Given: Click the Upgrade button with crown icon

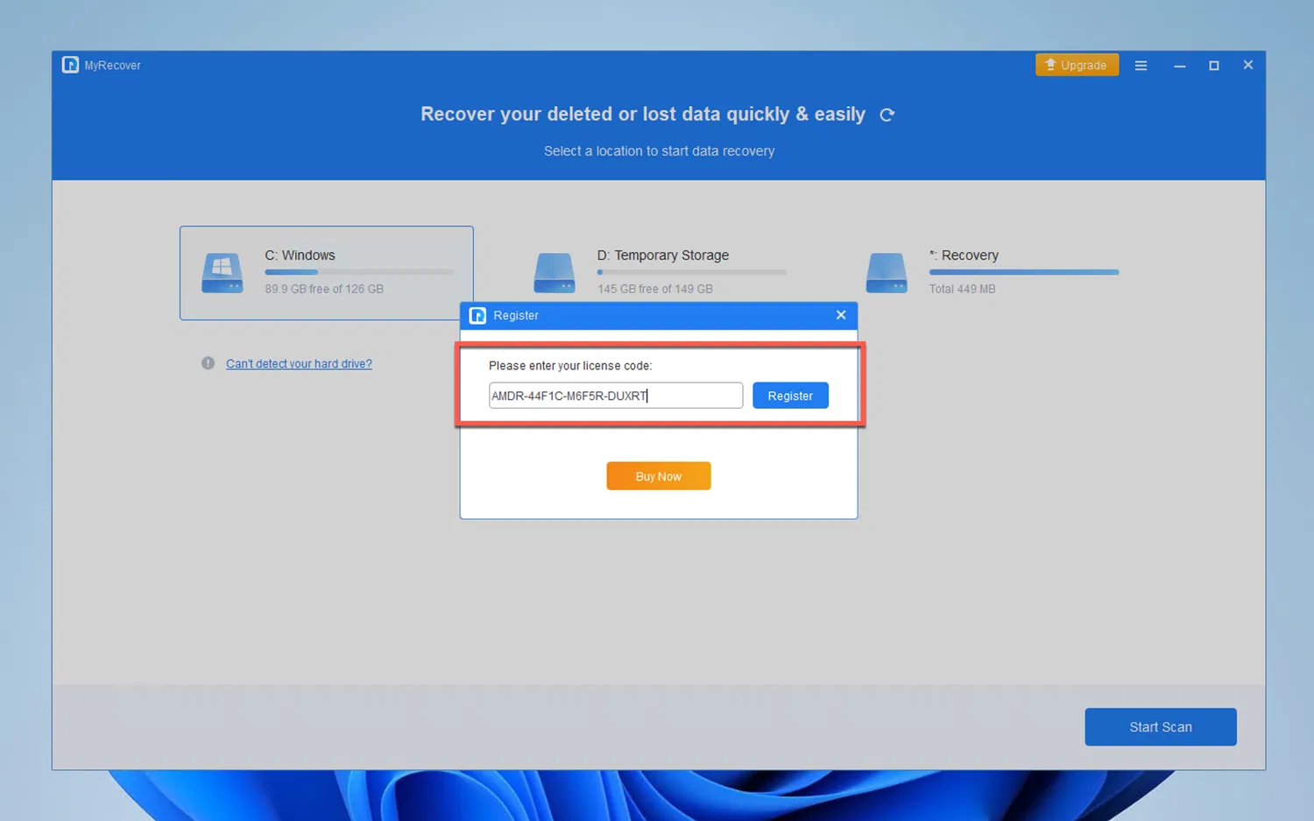Looking at the screenshot, I should 1077,64.
